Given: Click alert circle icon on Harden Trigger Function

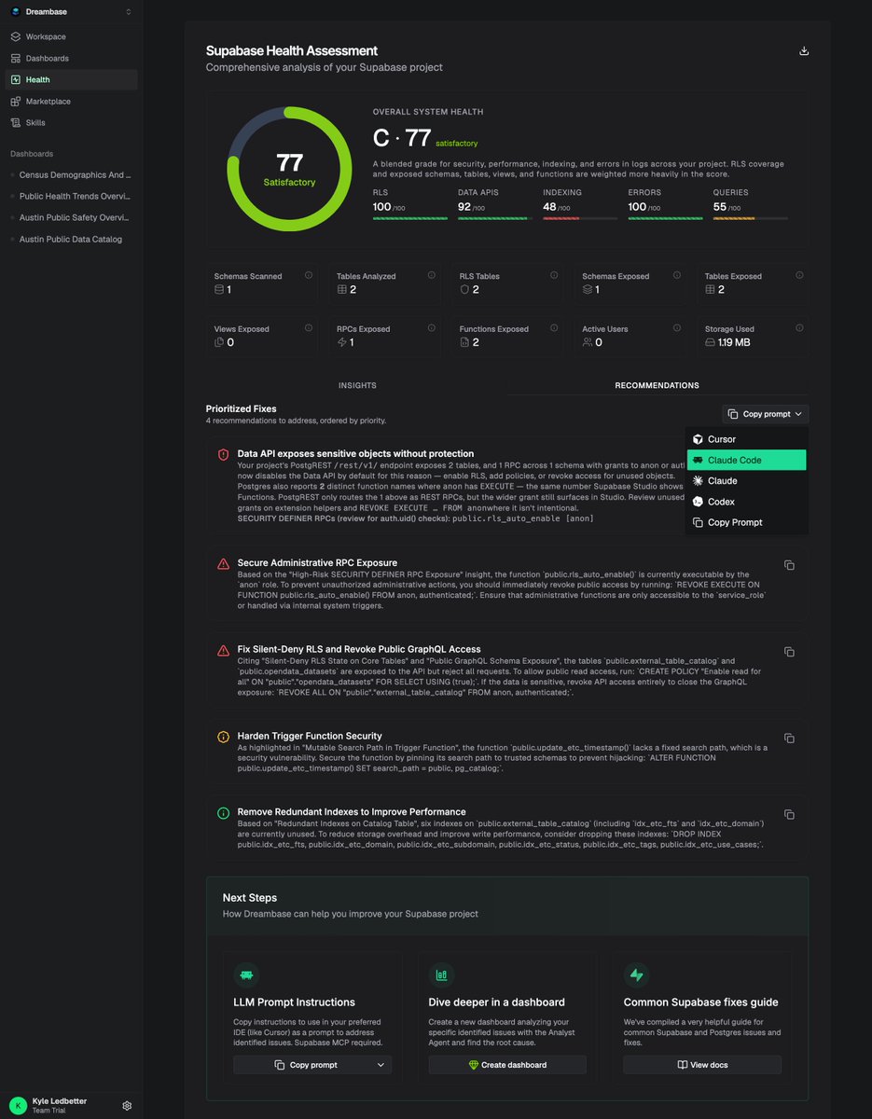Looking at the screenshot, I should 223,737.
